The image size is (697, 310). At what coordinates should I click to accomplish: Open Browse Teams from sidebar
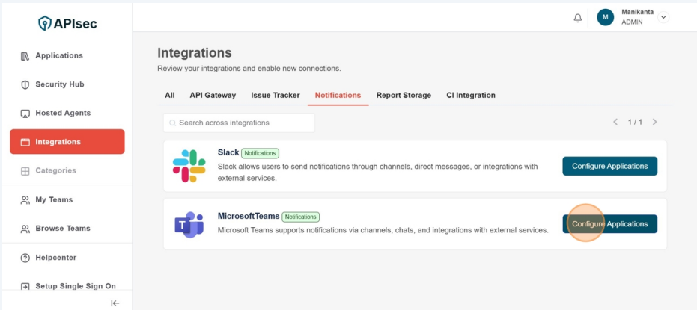(63, 229)
